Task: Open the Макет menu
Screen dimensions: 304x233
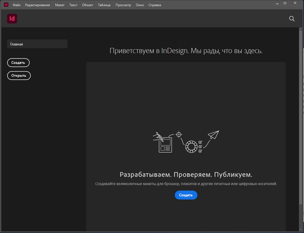Action: point(60,5)
